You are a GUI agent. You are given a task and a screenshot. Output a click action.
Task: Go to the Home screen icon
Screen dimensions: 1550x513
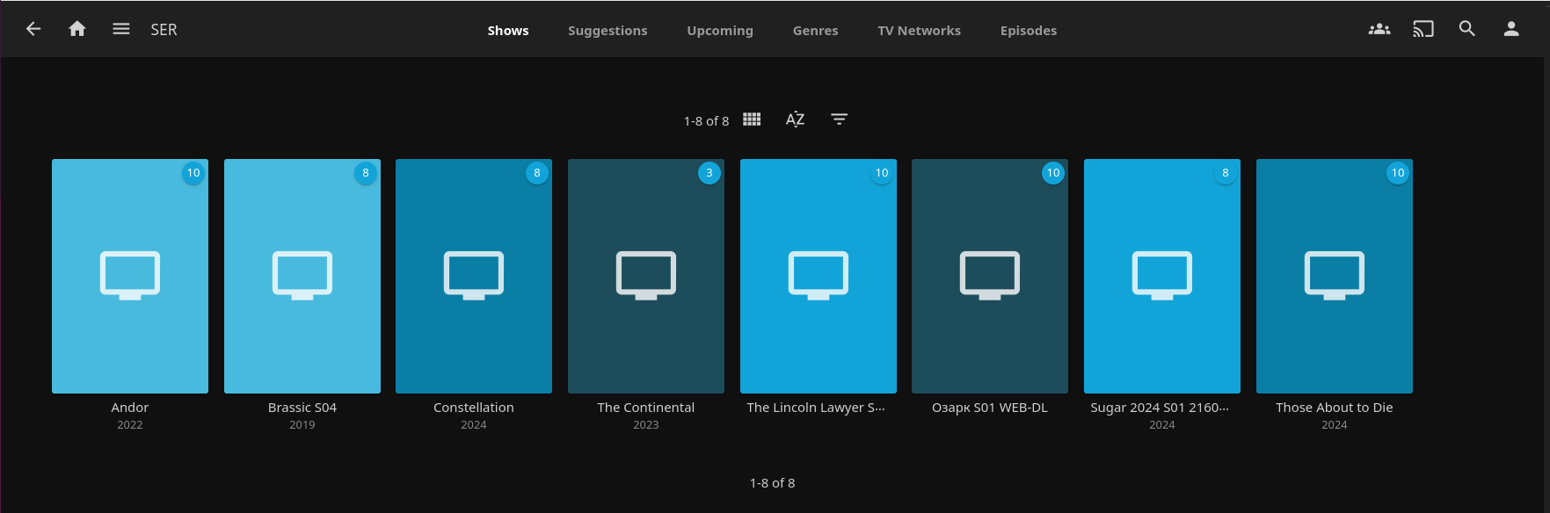coord(77,29)
